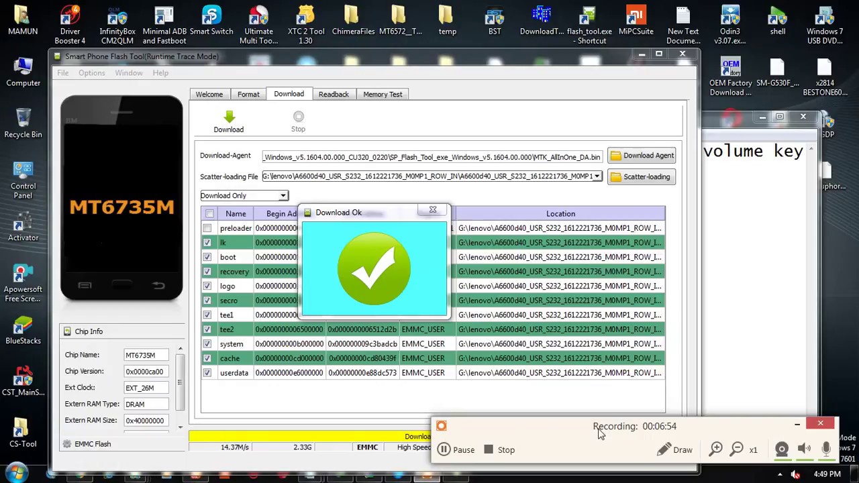Uncheck the cache partition checkbox
The image size is (859, 483).
click(207, 358)
